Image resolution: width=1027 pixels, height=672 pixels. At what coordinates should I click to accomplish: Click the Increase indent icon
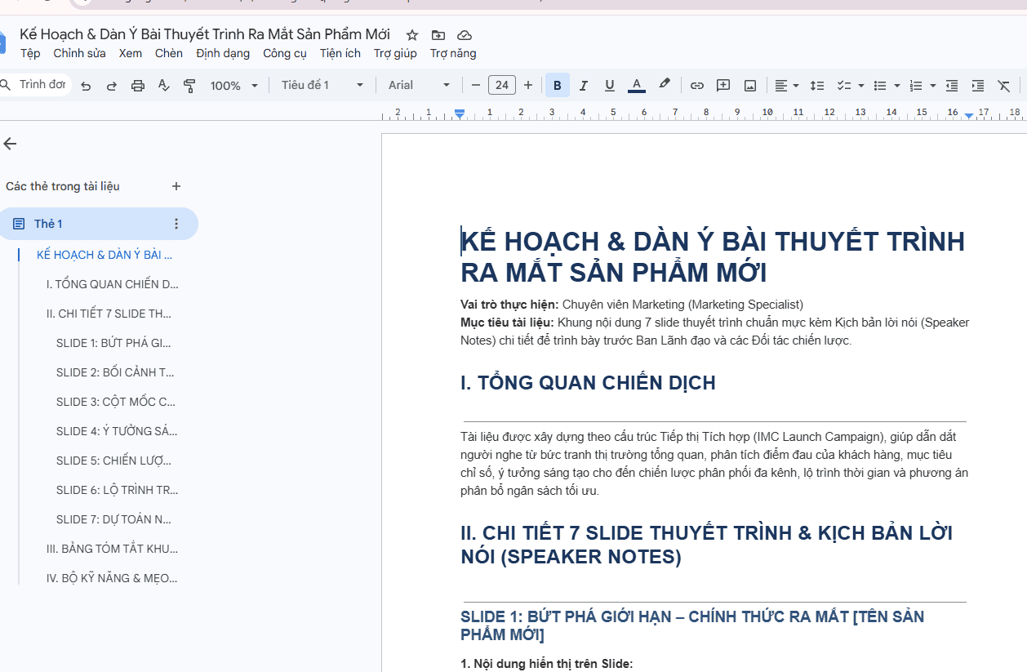pyautogui.click(x=978, y=86)
